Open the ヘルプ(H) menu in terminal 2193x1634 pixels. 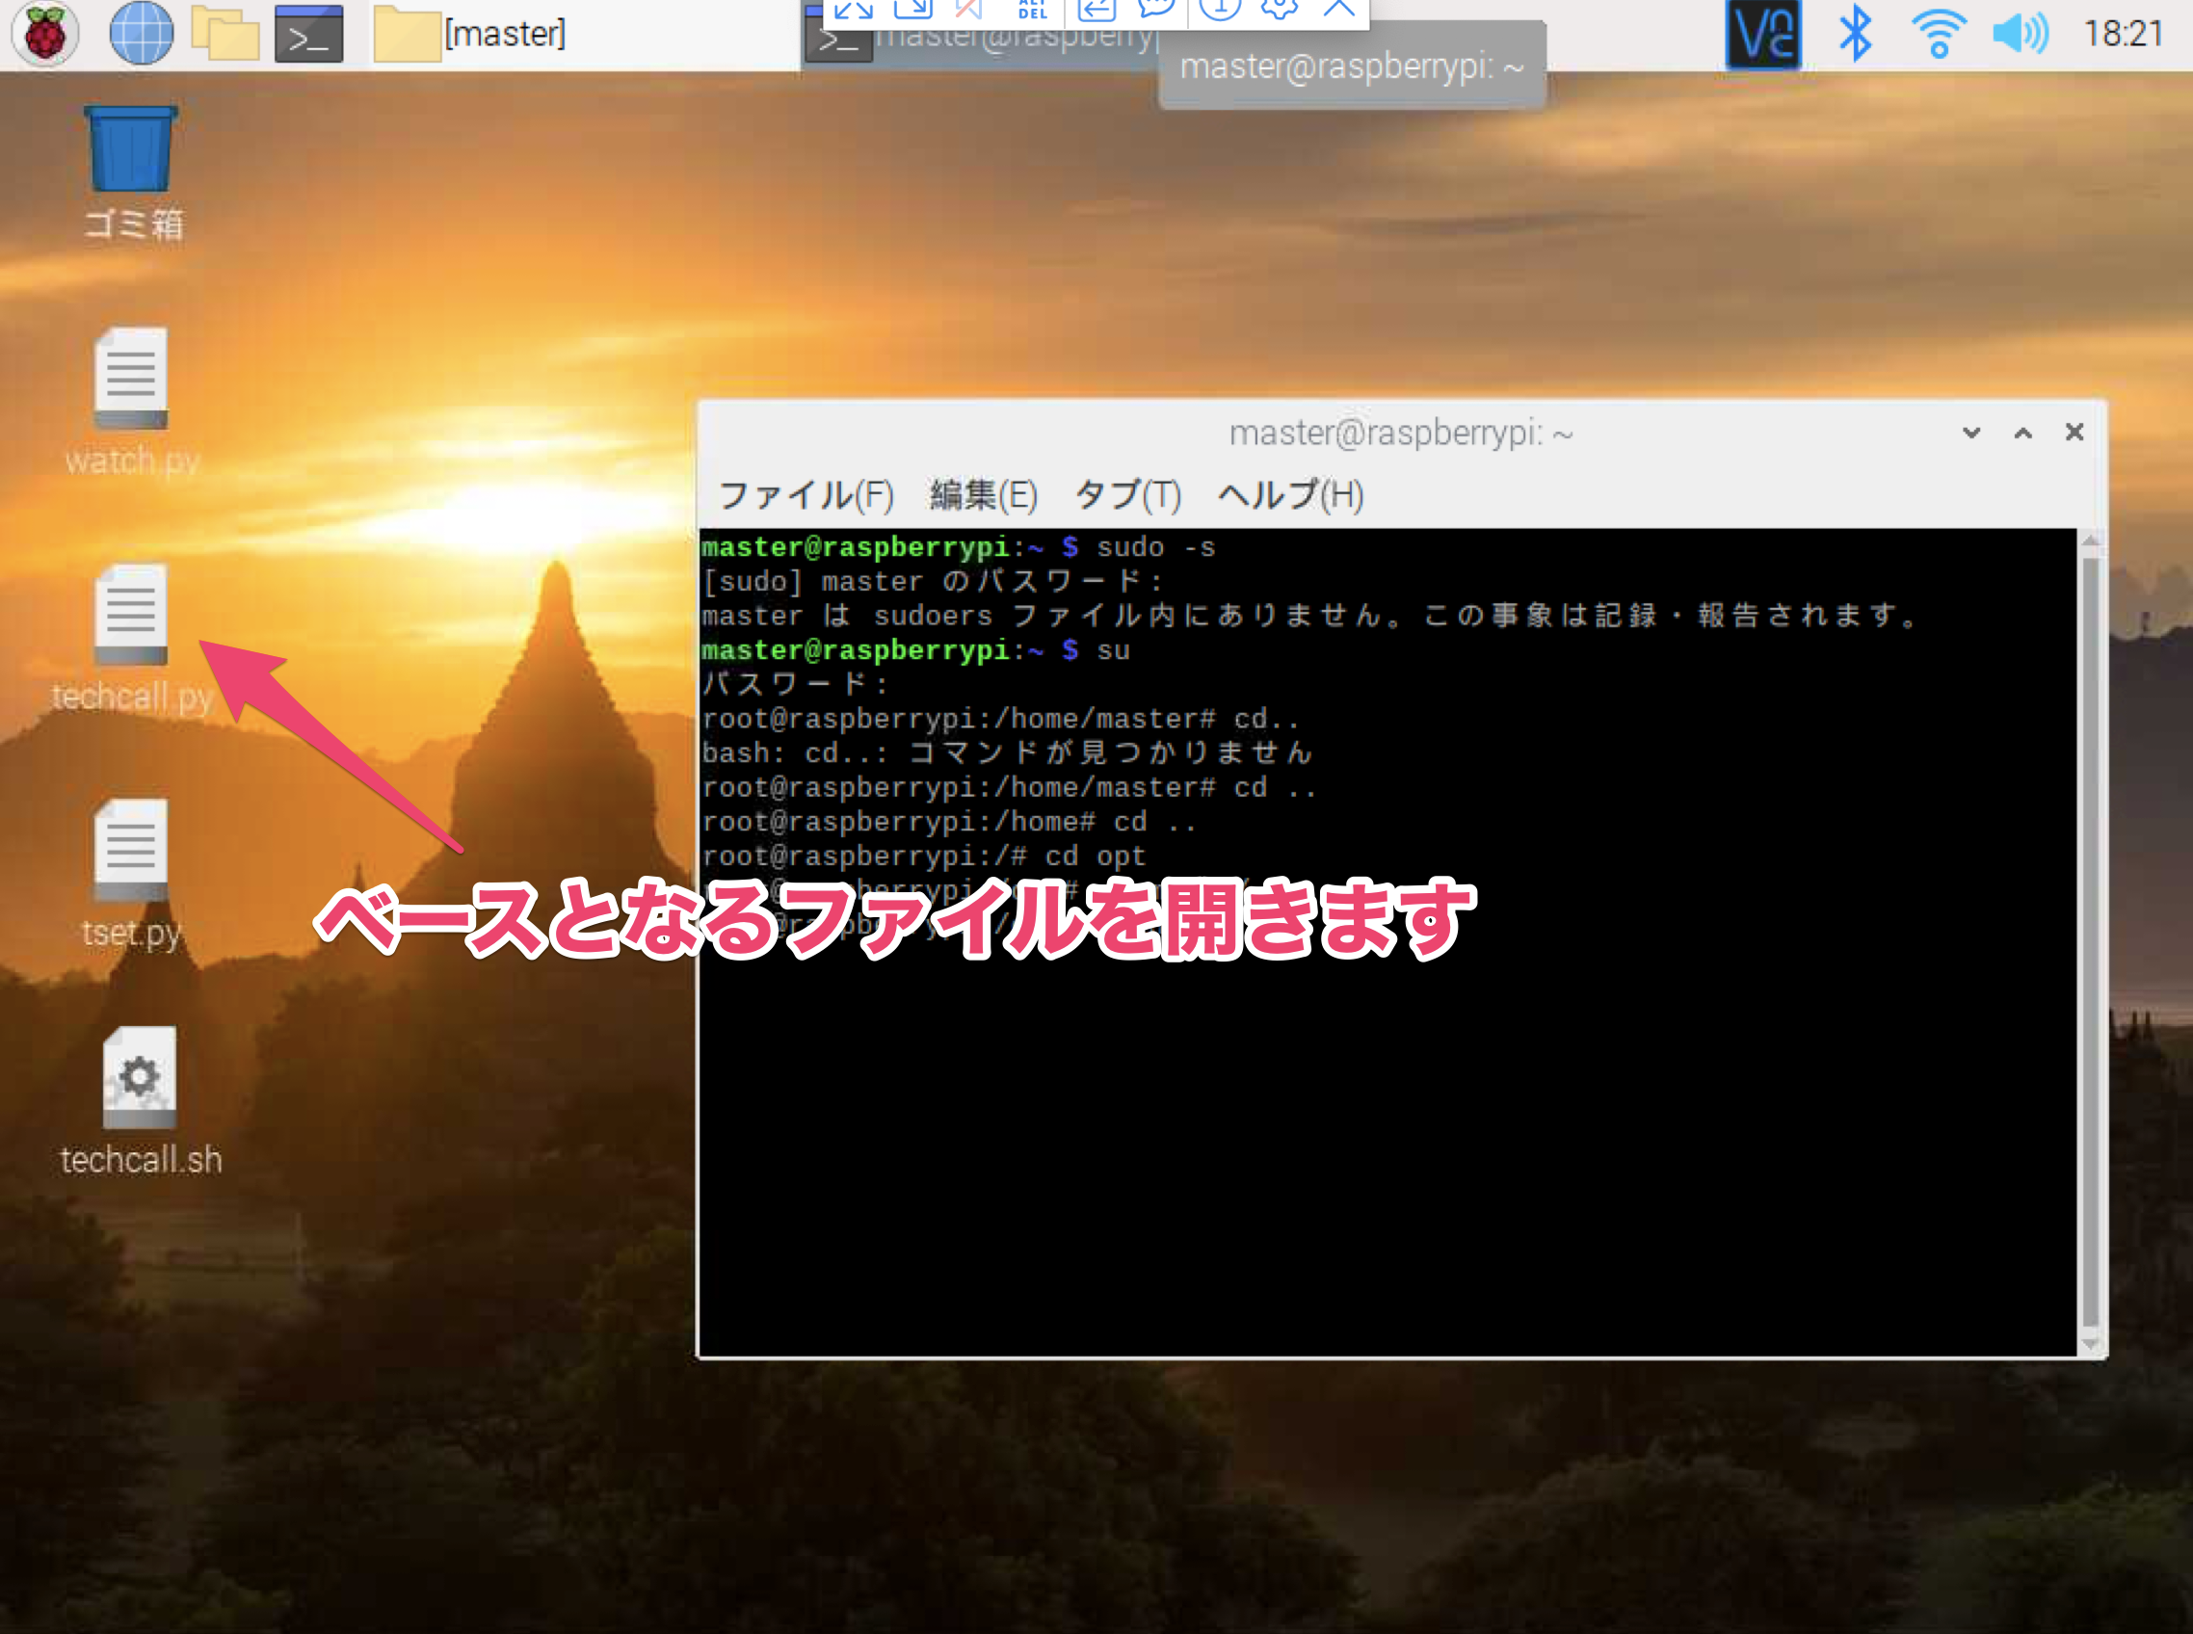(1290, 494)
